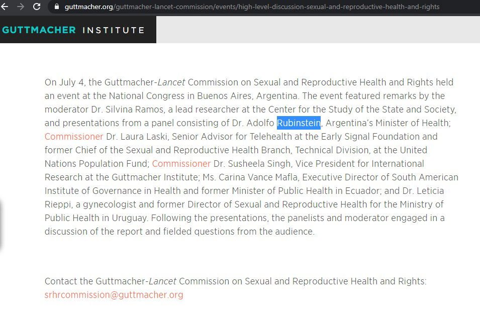Reload the page with the refresh icon
This screenshot has width=480, height=313.
coord(37,7)
